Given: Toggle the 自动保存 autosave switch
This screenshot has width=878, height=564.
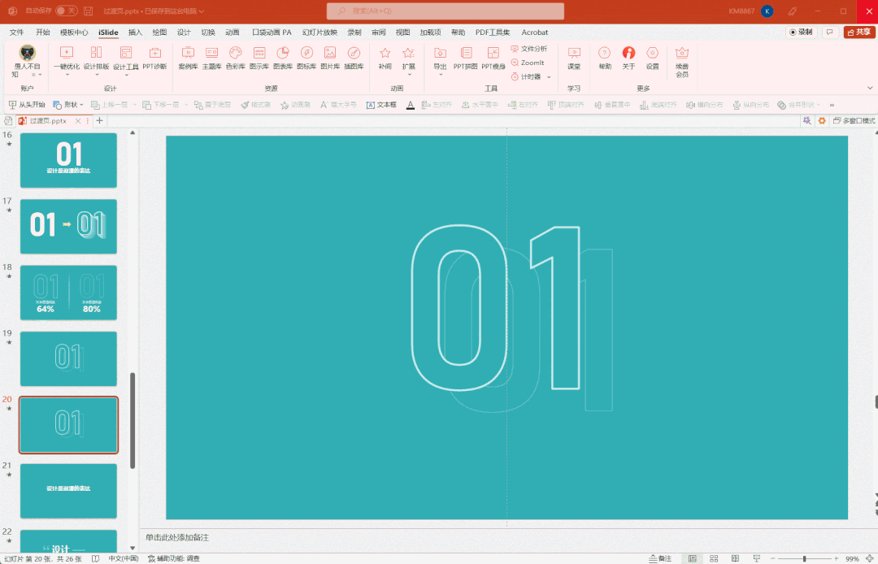Looking at the screenshot, I should click(x=66, y=11).
